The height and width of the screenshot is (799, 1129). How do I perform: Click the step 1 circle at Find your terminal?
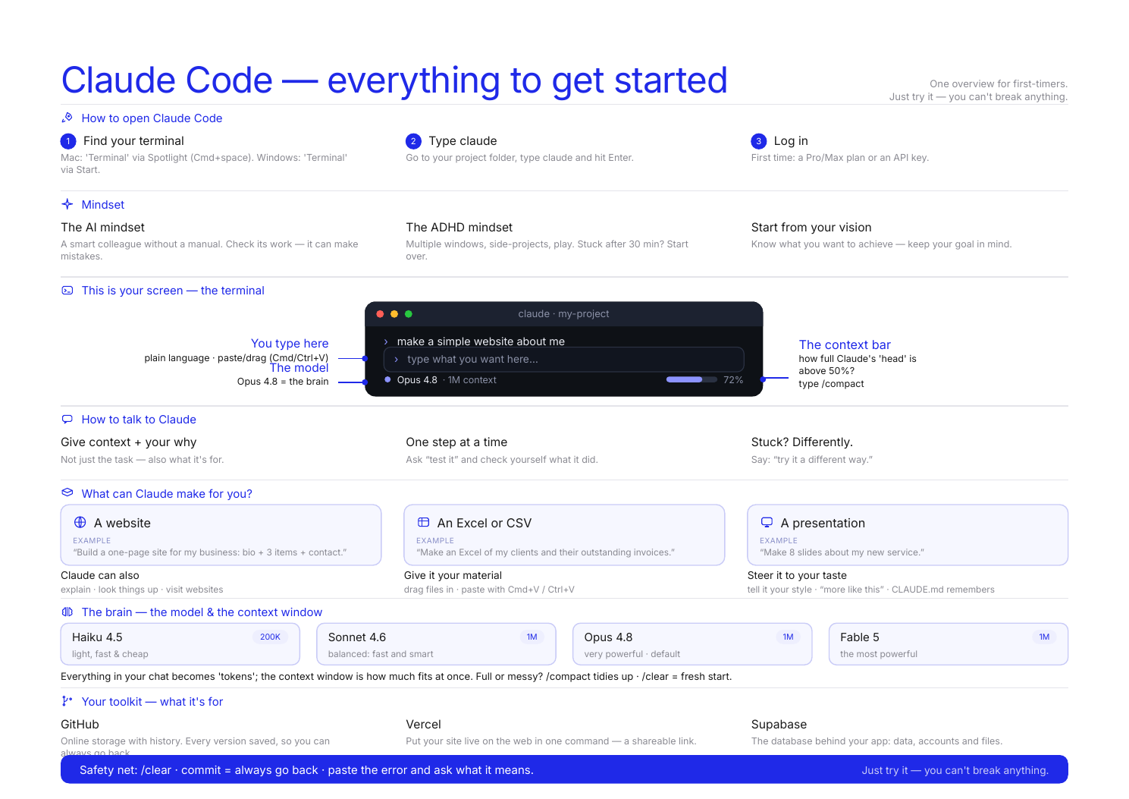68,141
